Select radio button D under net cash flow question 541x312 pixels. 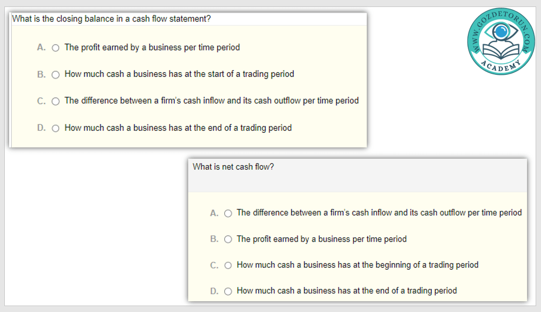[228, 291]
